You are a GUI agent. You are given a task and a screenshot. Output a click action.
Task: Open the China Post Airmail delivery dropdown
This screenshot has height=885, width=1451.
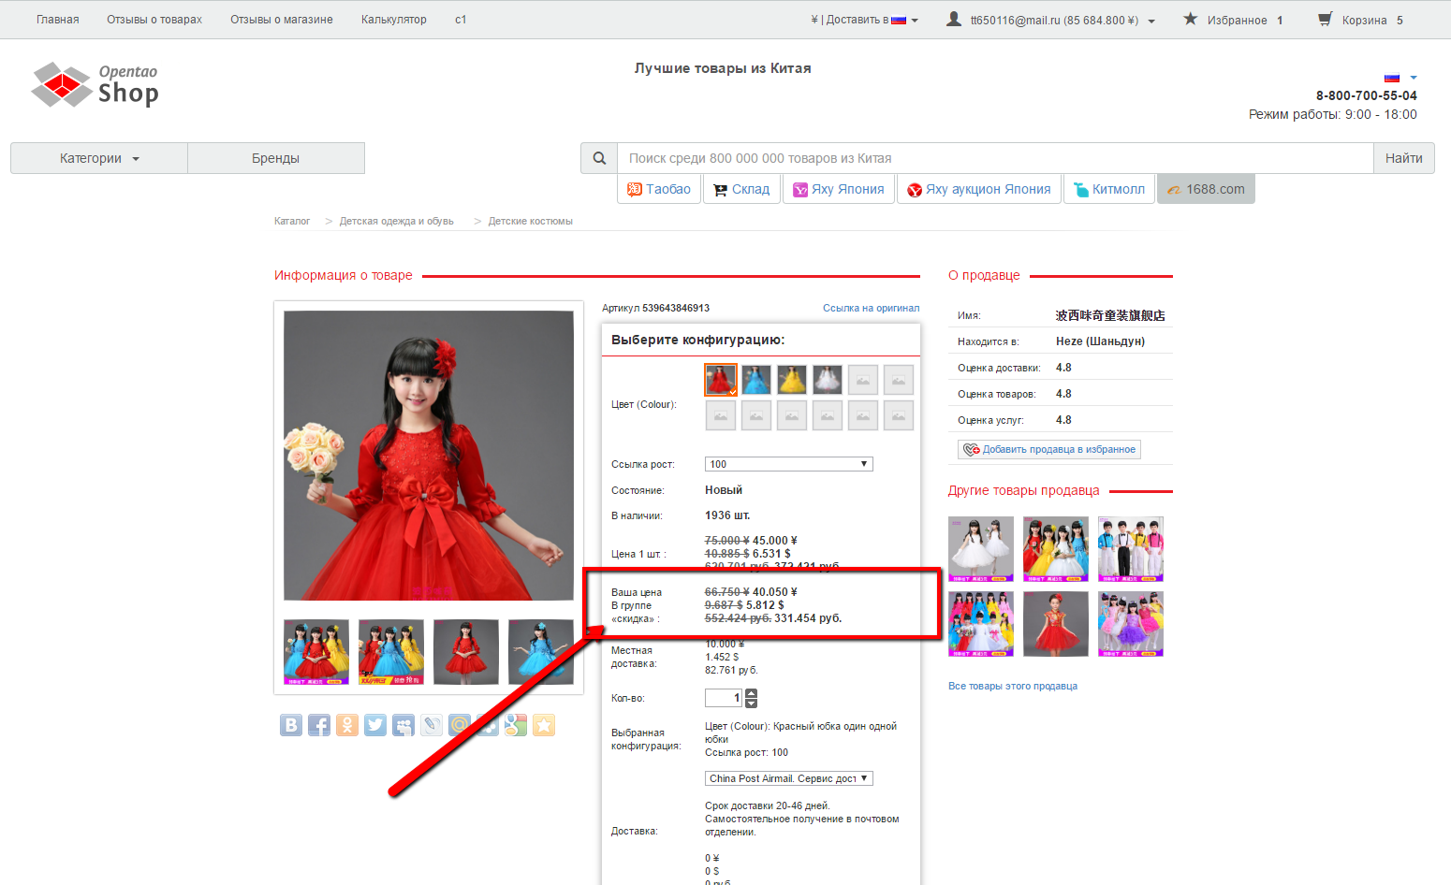pos(789,778)
